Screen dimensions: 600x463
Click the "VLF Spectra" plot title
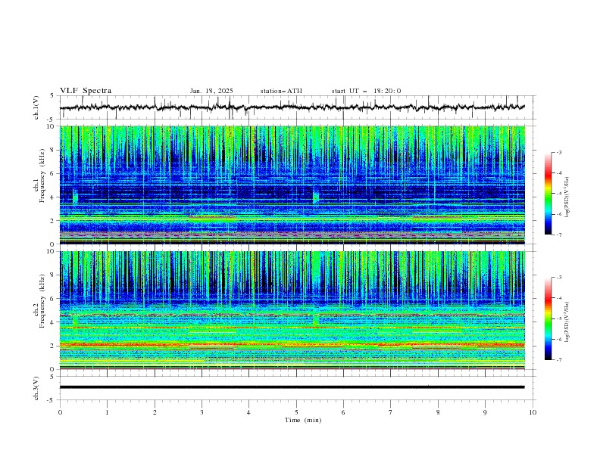pyautogui.click(x=86, y=91)
